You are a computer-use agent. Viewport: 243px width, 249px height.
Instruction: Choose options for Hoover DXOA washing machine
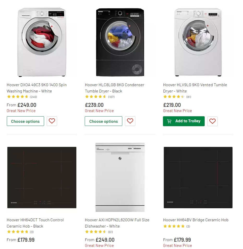click(x=25, y=121)
